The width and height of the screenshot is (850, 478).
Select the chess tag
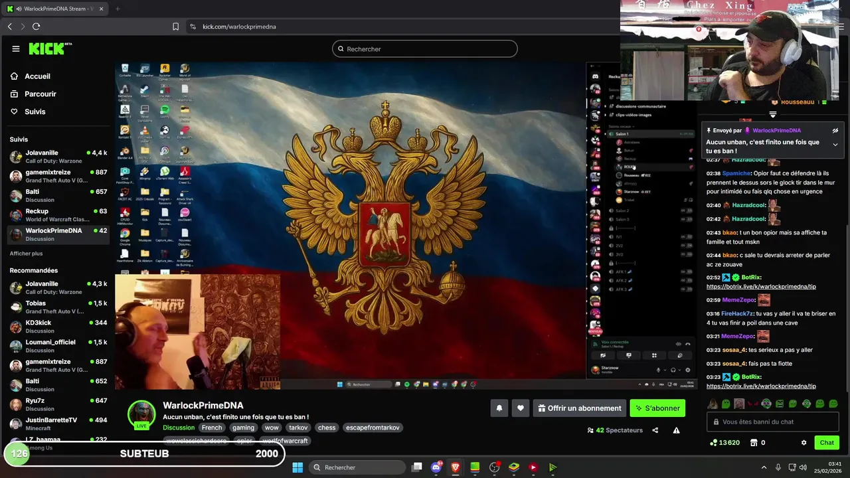[x=327, y=428]
